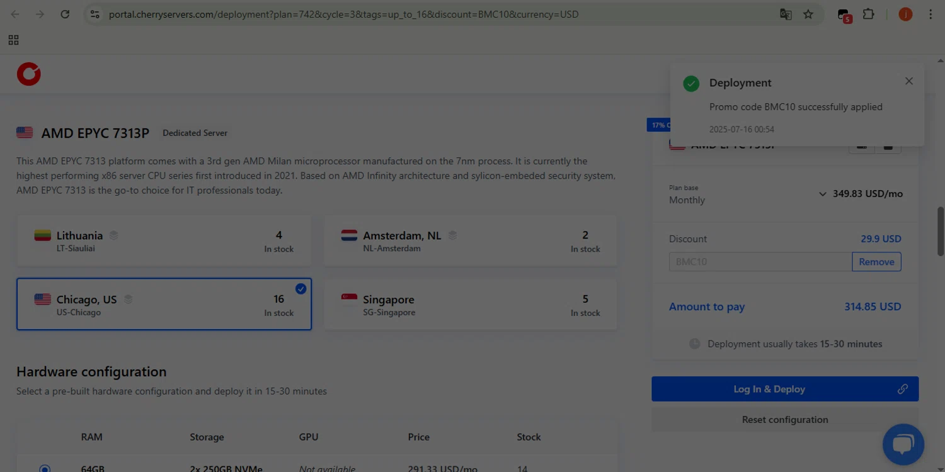This screenshot has width=945, height=472.
Task: Click the translate page icon
Action: point(786,14)
